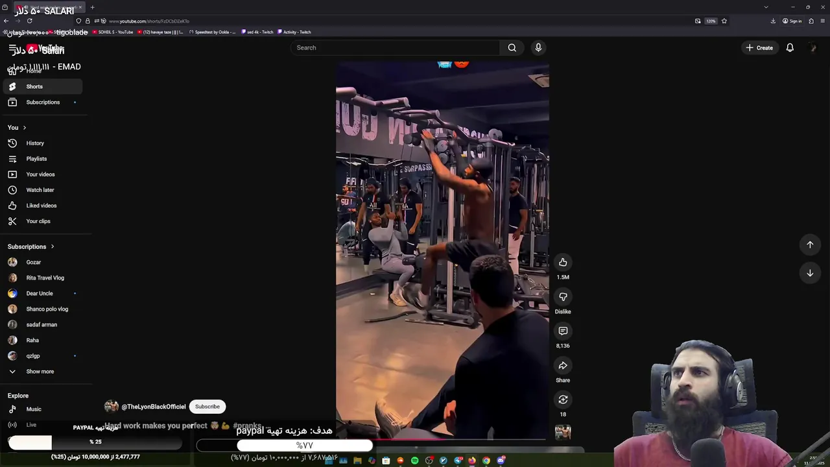Open the comments showing 8,136
Screen dimensions: 830x467
tap(563, 331)
